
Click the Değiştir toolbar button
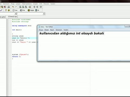31,10
